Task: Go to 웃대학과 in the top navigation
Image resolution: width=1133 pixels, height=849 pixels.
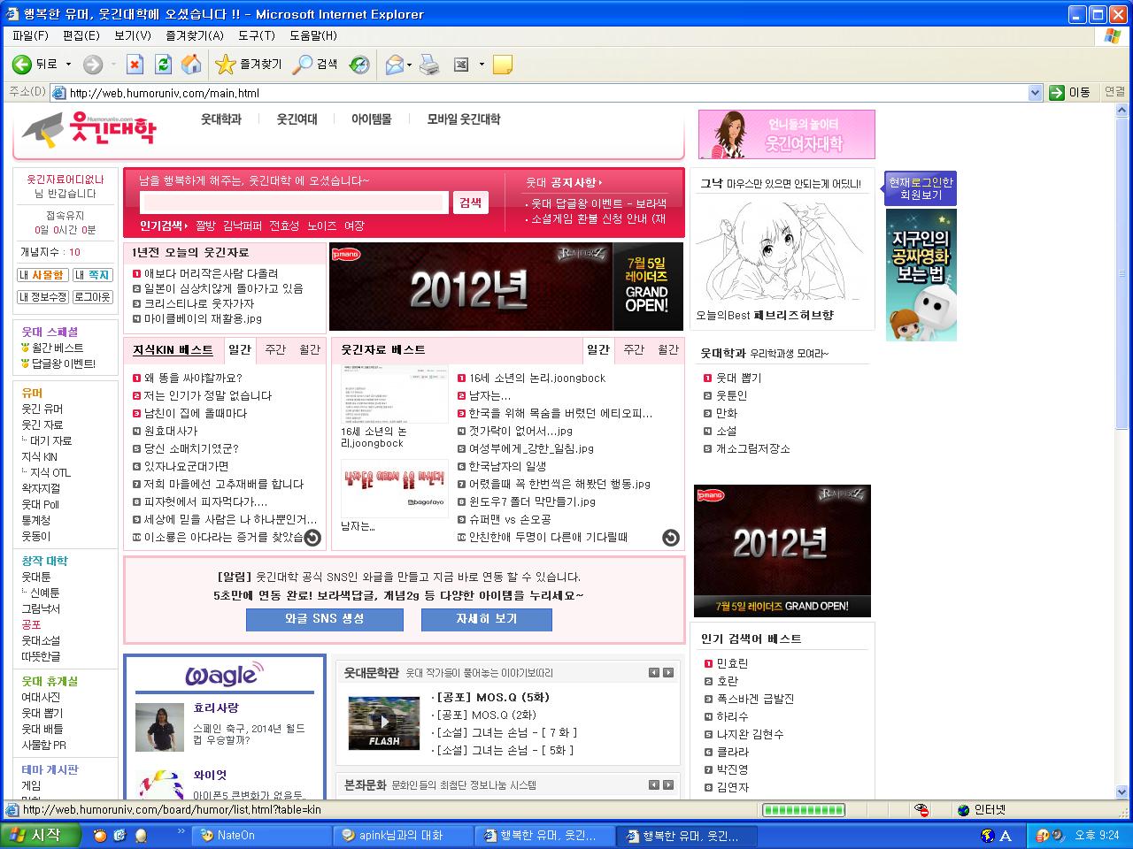Action: click(221, 119)
